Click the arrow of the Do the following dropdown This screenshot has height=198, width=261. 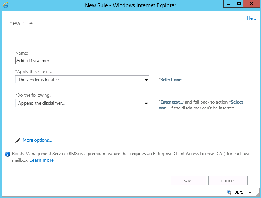pos(146,103)
